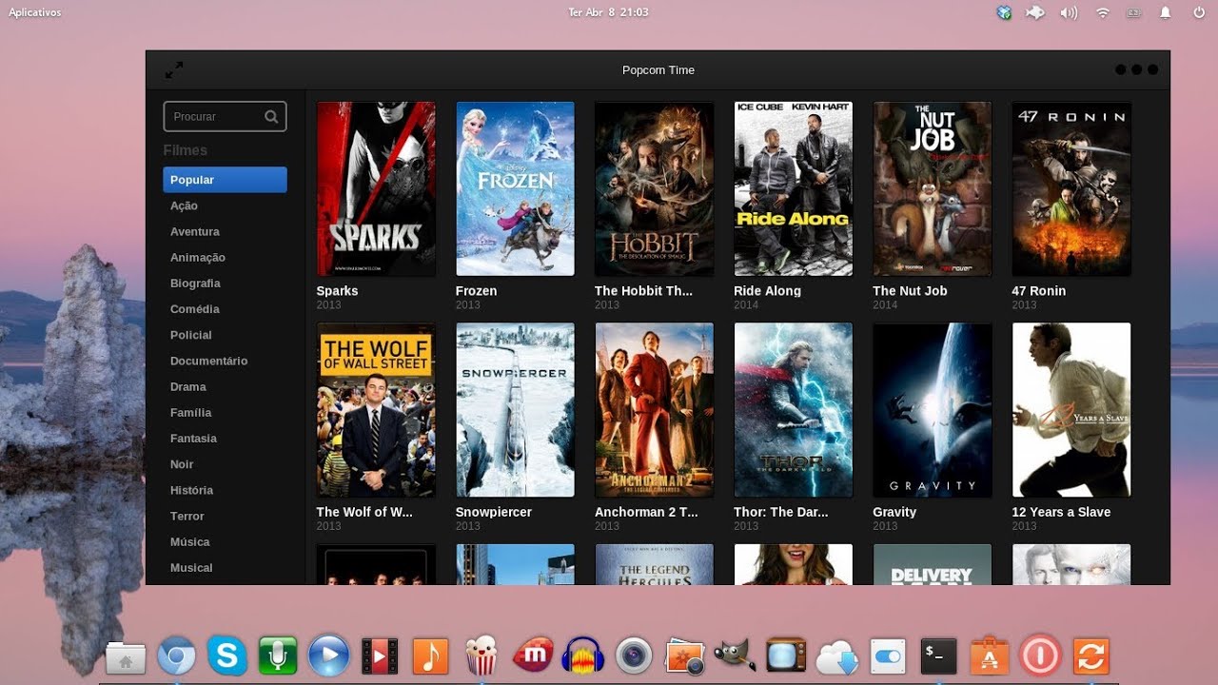Image resolution: width=1218 pixels, height=685 pixels.
Task: Open the Terror genre
Action: [x=187, y=516]
